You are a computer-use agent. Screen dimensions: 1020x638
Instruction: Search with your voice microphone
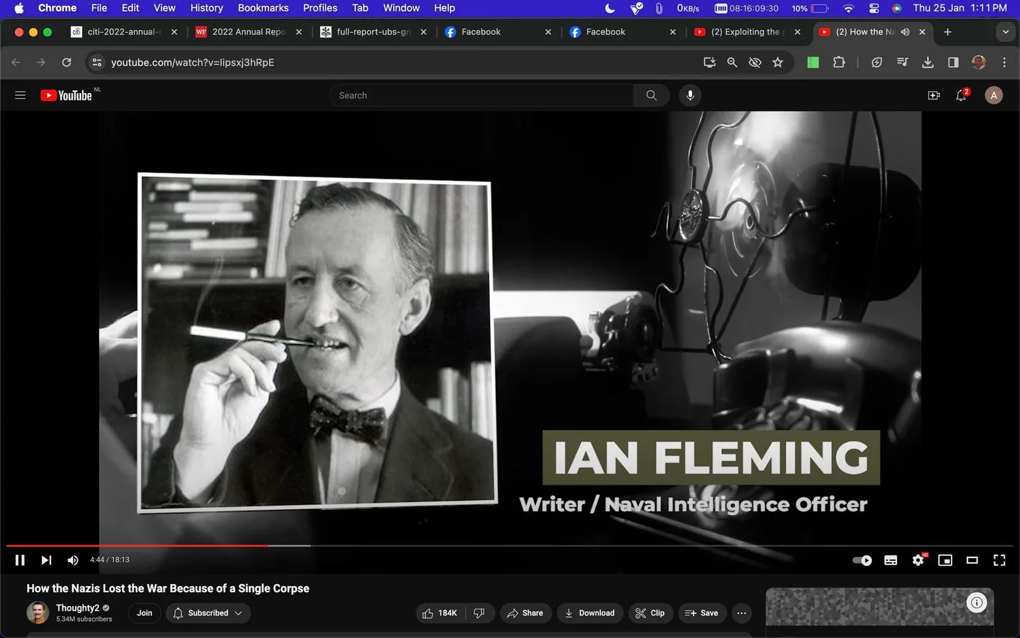pyautogui.click(x=690, y=95)
